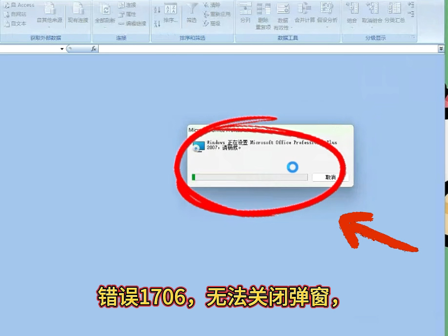Import data from web (自网站)

point(15,14)
